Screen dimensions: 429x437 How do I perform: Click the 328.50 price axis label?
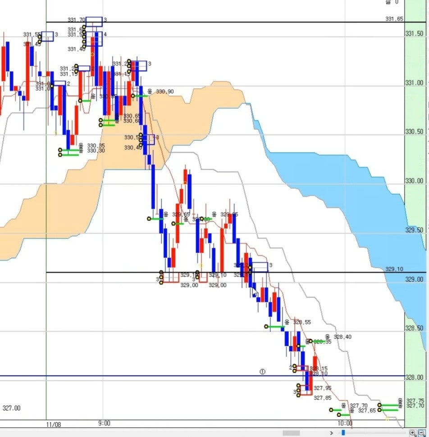click(x=414, y=328)
